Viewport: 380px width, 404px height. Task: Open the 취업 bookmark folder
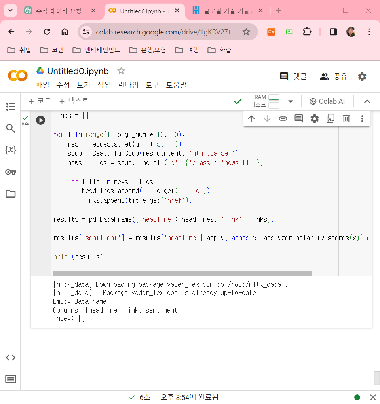19,50
